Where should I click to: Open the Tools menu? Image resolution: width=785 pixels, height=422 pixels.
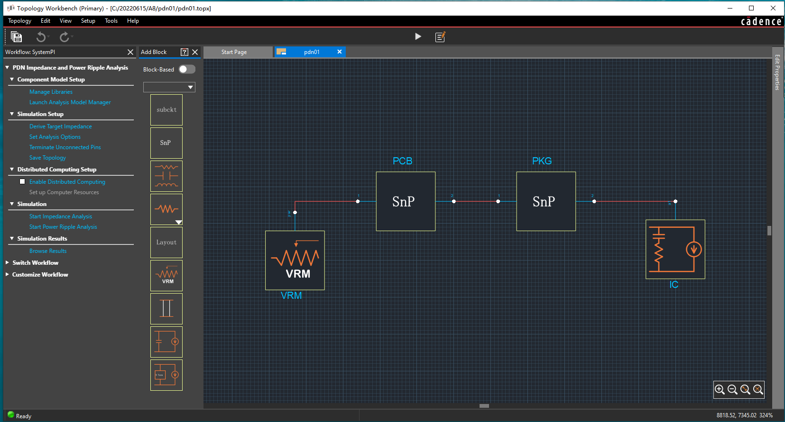point(111,21)
